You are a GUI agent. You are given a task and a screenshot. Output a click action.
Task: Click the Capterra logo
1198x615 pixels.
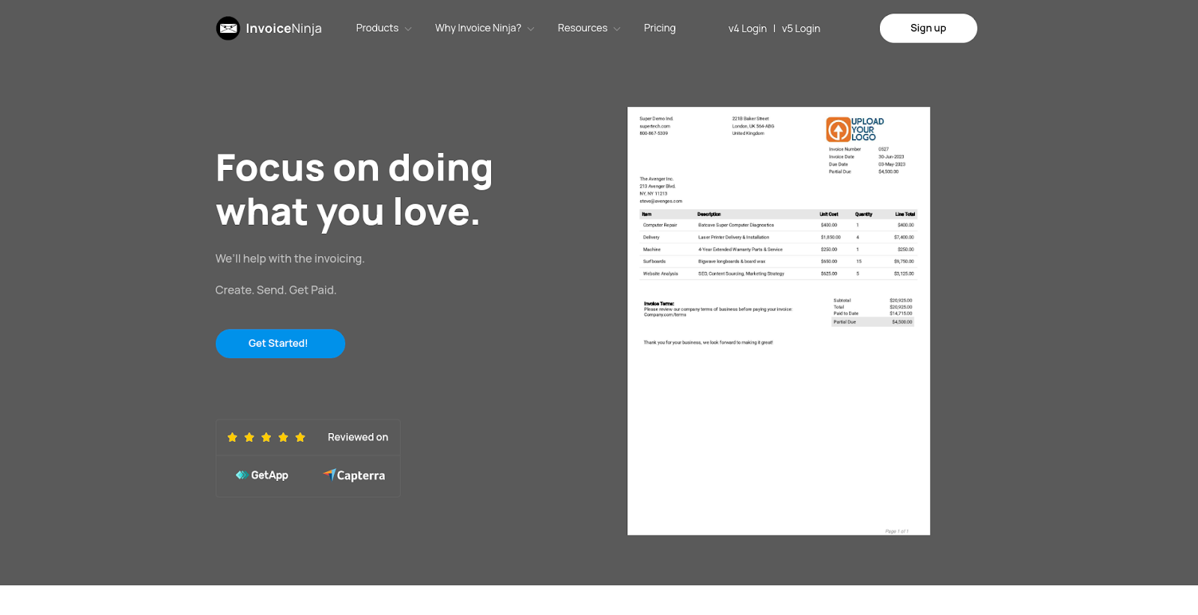point(354,475)
